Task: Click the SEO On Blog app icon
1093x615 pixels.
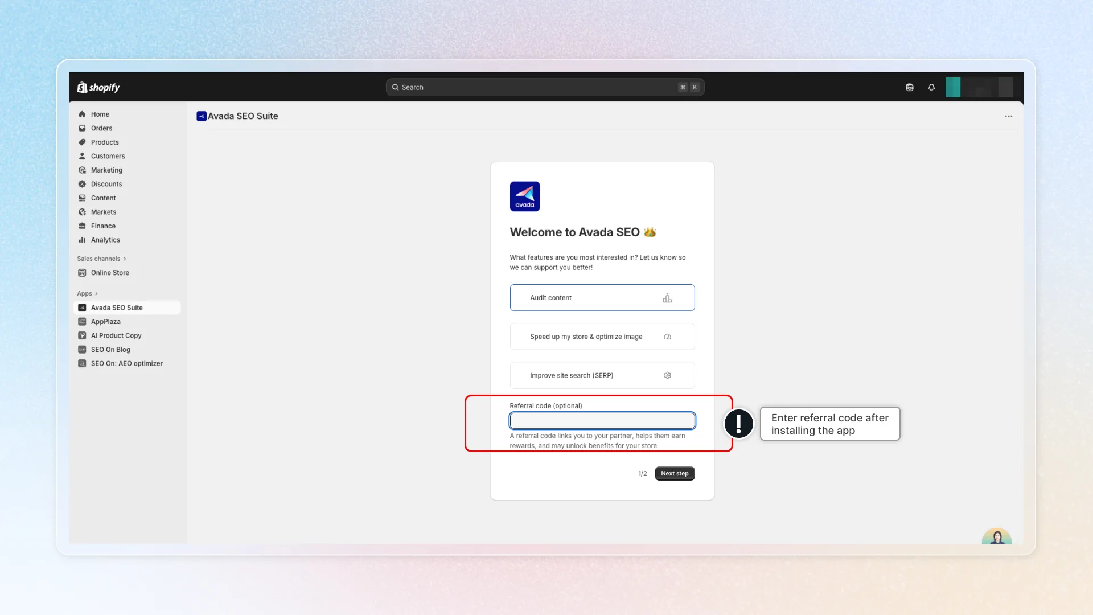Action: 82,350
